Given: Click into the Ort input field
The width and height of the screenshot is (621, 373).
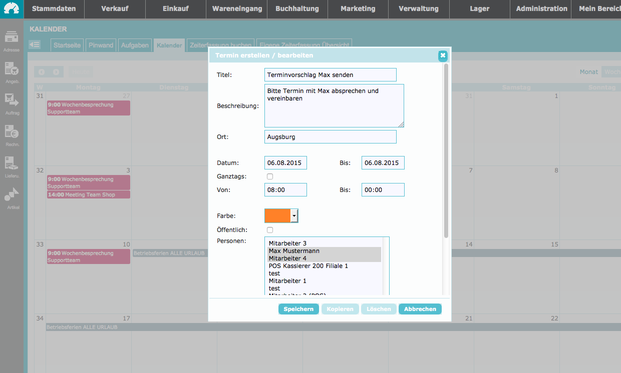Looking at the screenshot, I should tap(330, 136).
